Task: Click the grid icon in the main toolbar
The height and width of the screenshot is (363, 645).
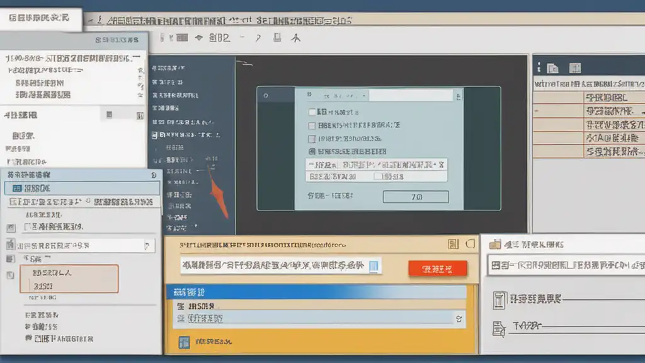Action: [x=182, y=38]
